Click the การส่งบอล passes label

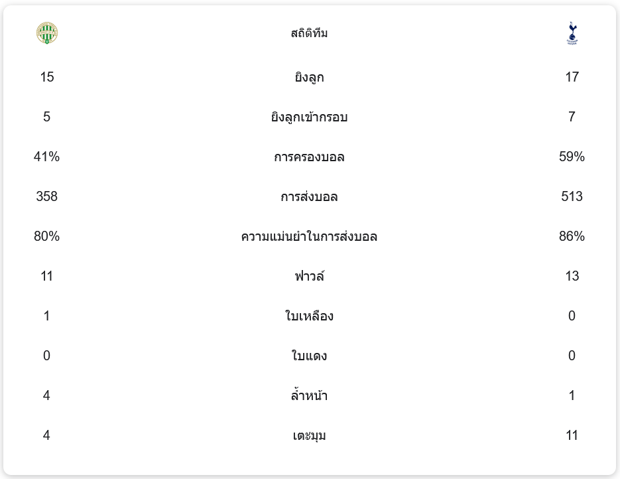309,197
